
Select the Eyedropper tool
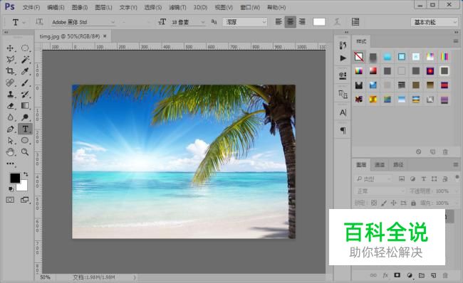tap(25, 71)
